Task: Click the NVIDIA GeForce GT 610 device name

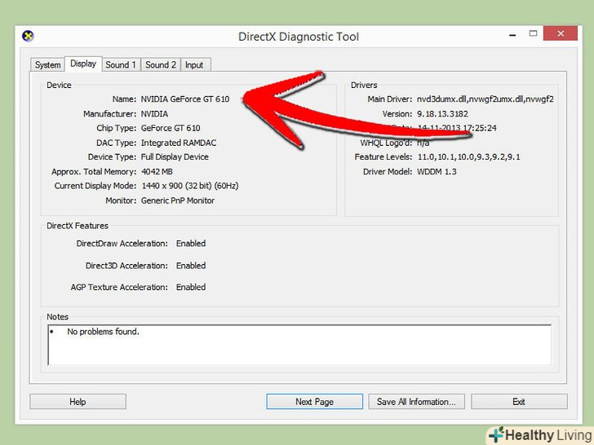Action: point(185,99)
